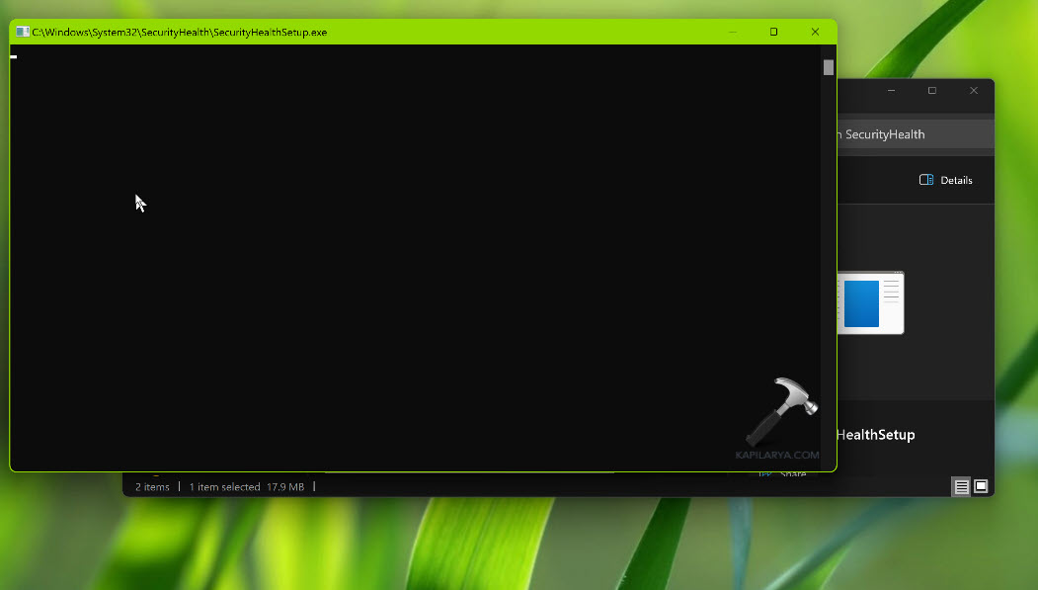Click the console vertical scrollbar thumb
The width and height of the screenshot is (1038, 590).
pyautogui.click(x=829, y=67)
